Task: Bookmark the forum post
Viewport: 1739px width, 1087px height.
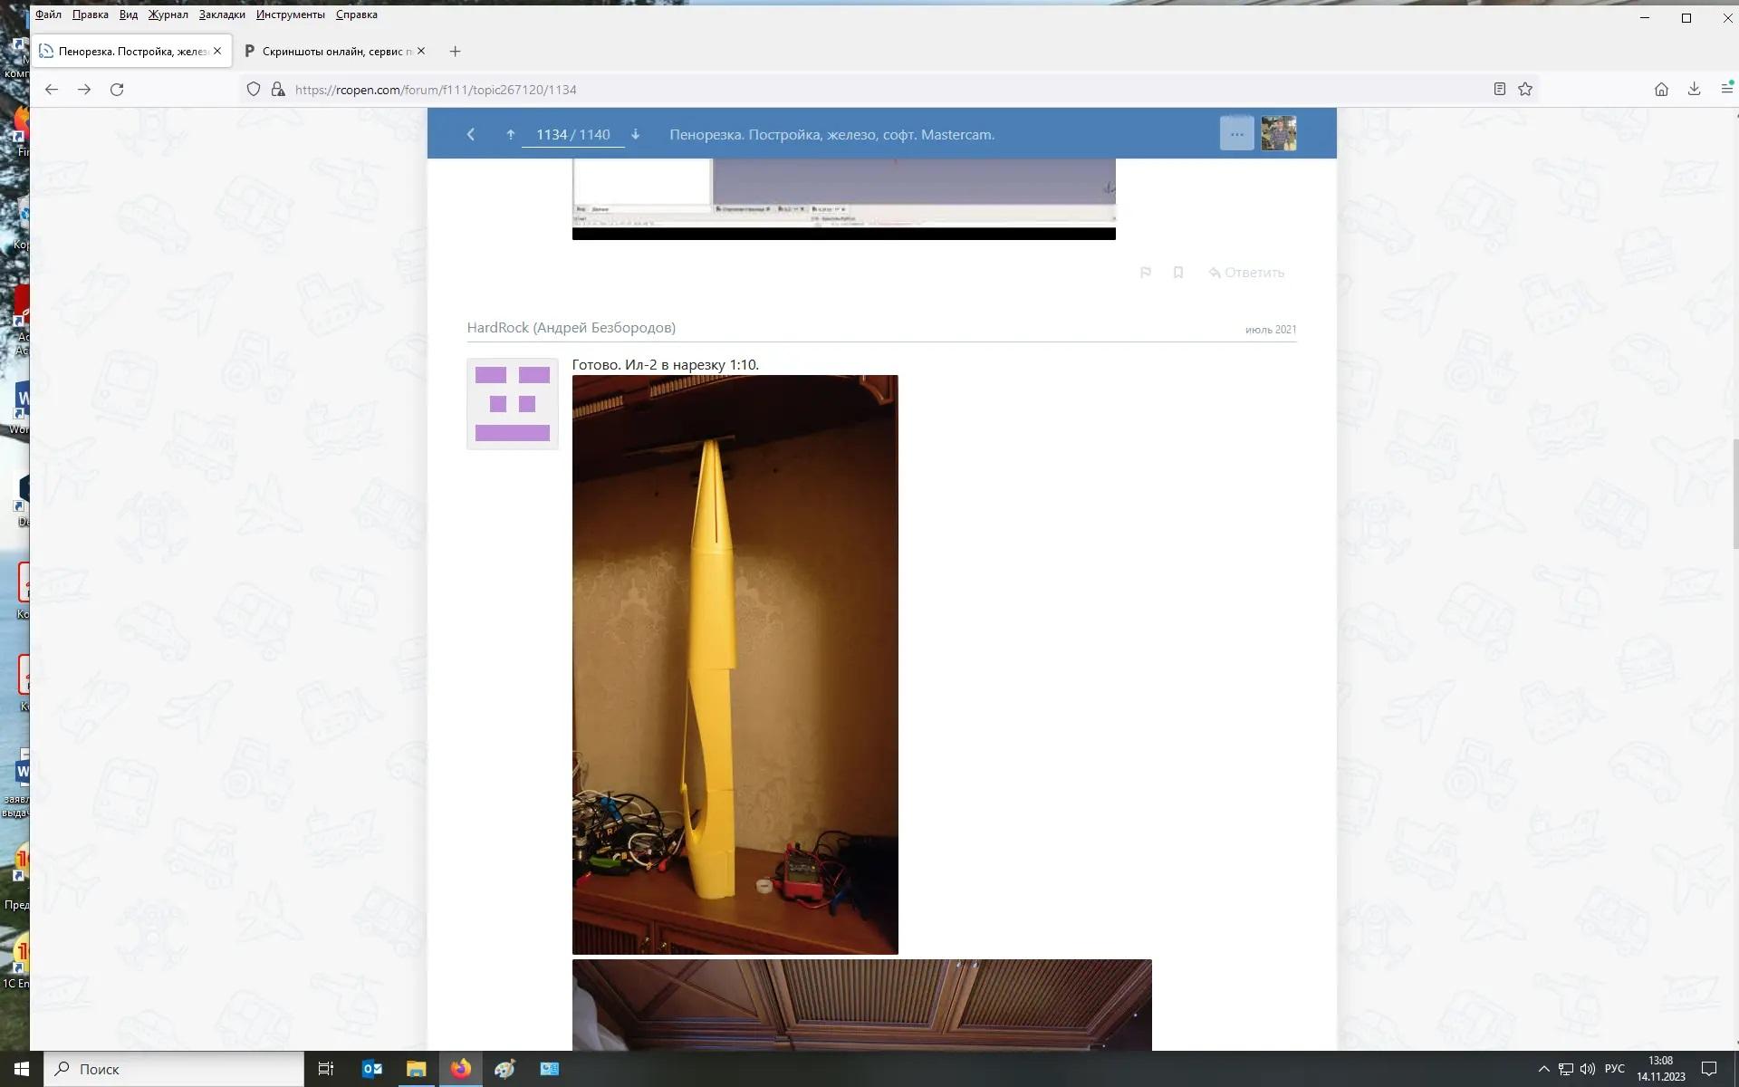Action: point(1177,273)
